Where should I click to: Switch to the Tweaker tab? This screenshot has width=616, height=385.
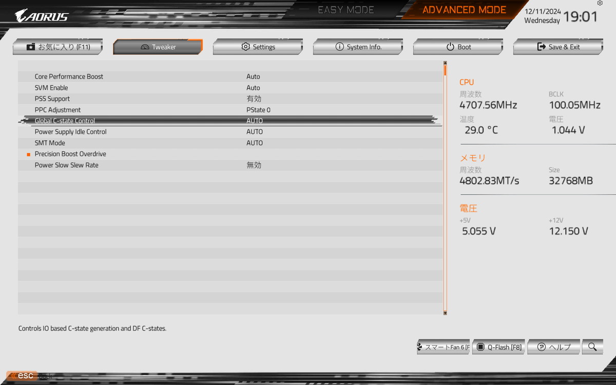(158, 47)
